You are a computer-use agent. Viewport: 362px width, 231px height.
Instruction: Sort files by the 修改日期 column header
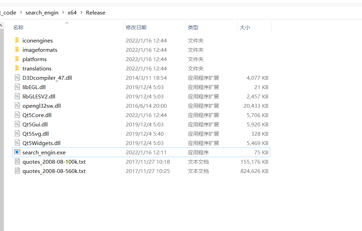(136, 27)
